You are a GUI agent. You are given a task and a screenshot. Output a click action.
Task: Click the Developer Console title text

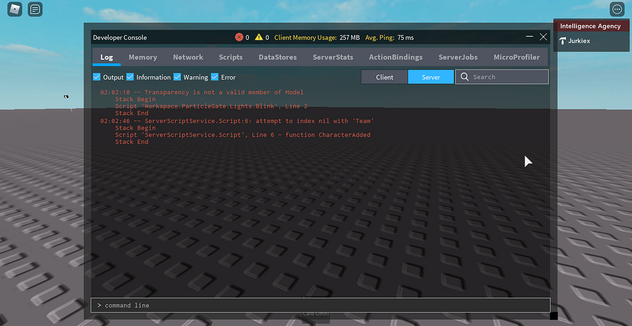click(x=120, y=37)
